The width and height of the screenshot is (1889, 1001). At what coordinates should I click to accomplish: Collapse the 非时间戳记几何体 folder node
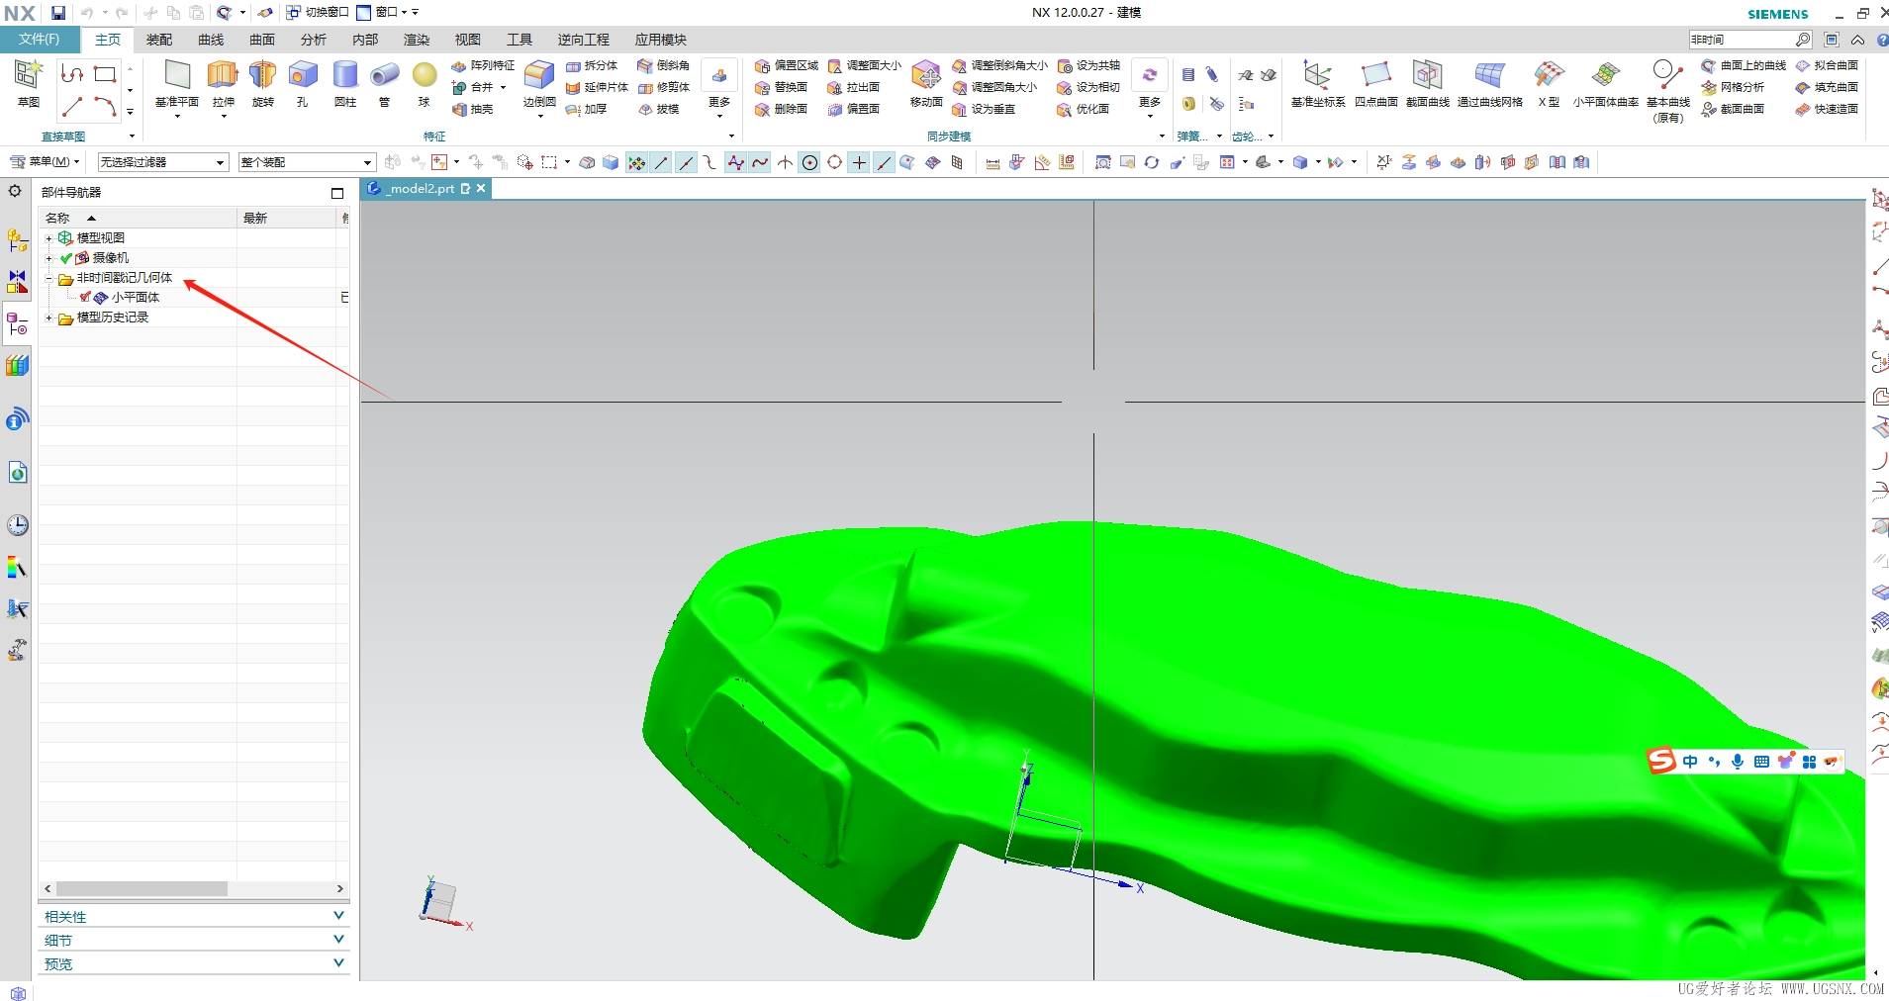tap(48, 278)
